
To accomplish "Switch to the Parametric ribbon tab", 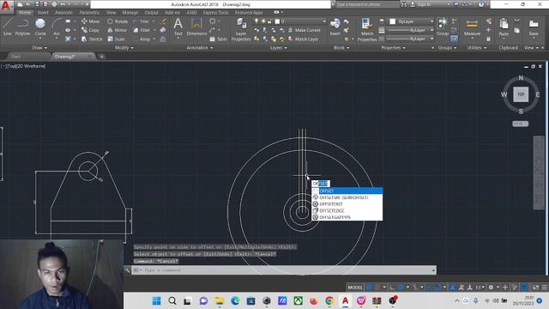I will [89, 12].
